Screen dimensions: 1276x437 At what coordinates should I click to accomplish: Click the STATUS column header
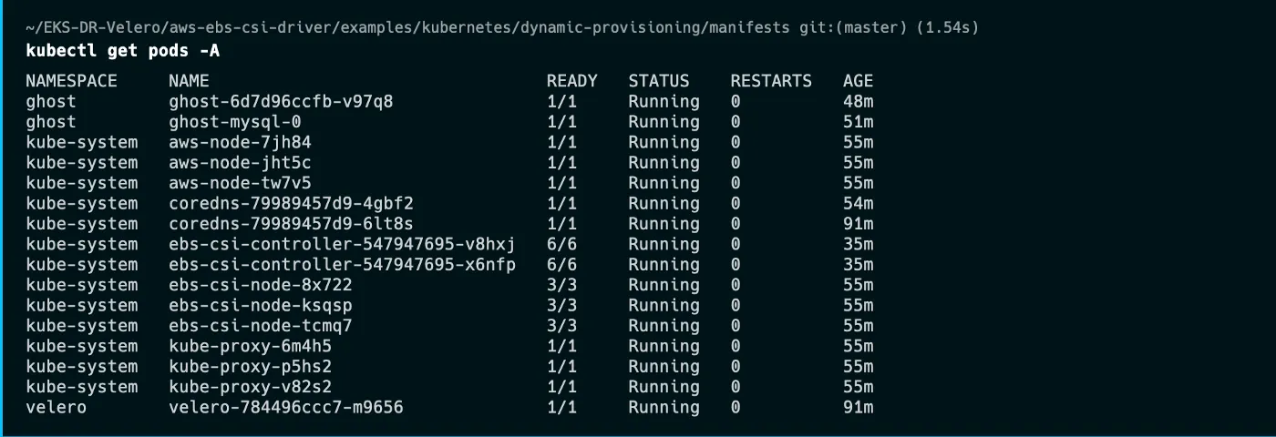[658, 81]
